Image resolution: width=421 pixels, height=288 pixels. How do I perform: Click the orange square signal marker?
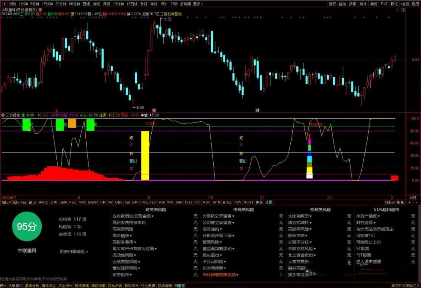point(72,124)
